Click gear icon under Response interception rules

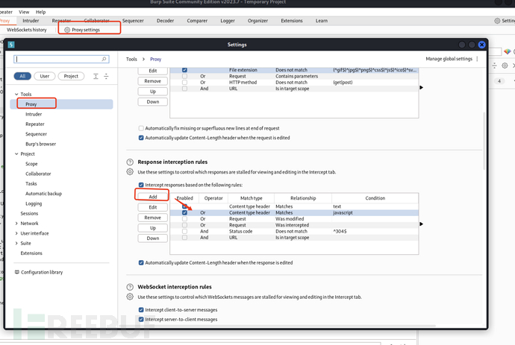point(130,172)
